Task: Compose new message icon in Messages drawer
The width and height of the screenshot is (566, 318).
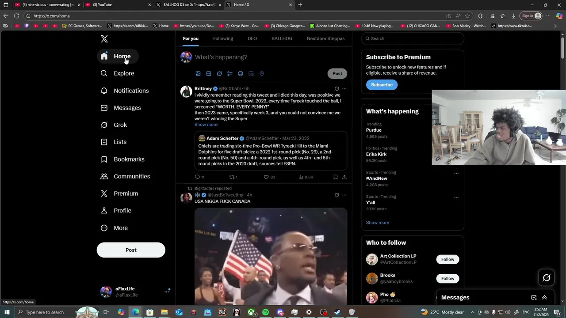Action: point(534,298)
